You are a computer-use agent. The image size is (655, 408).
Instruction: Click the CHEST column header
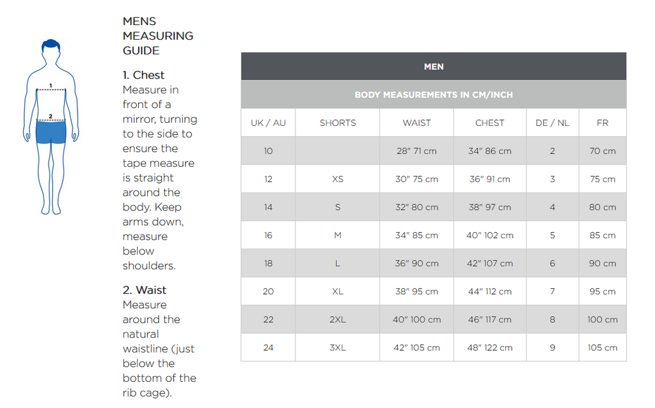pyautogui.click(x=490, y=123)
